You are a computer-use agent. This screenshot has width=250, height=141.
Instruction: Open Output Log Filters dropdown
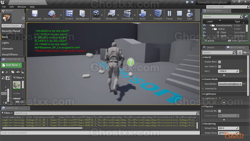pyautogui.click(x=7, y=113)
